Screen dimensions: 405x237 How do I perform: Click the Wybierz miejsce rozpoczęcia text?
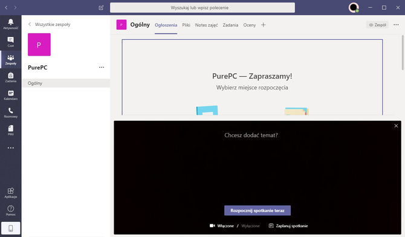(252, 88)
